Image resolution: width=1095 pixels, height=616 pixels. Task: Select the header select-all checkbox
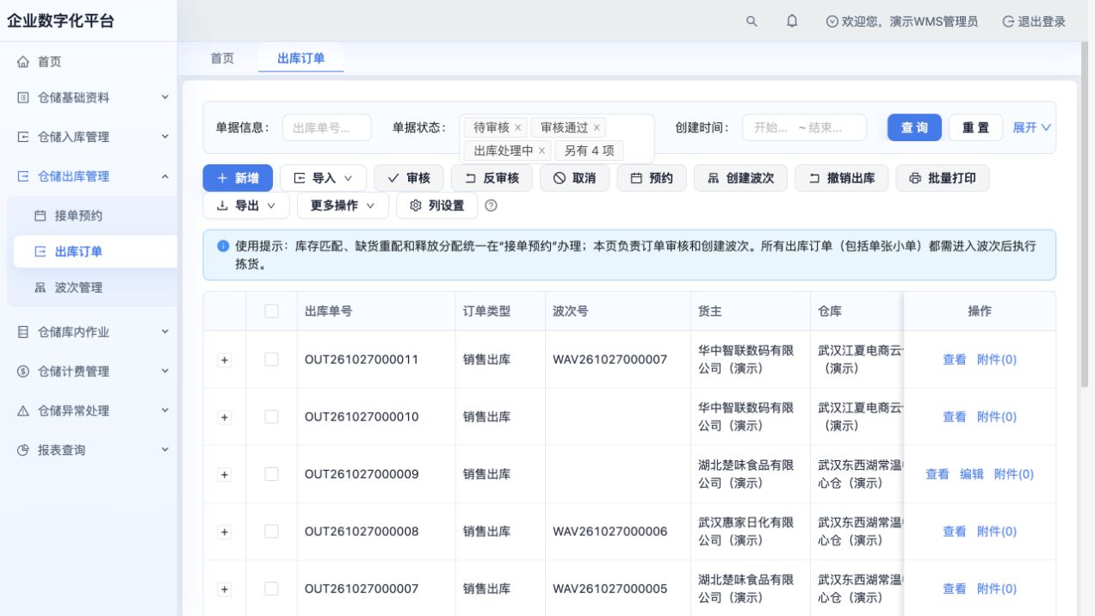click(271, 311)
